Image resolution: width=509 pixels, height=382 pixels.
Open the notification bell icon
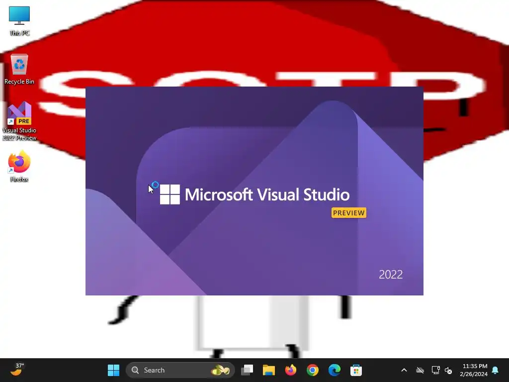(x=496, y=370)
